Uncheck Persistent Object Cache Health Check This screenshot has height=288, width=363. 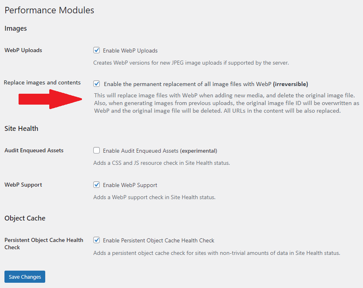(97, 240)
